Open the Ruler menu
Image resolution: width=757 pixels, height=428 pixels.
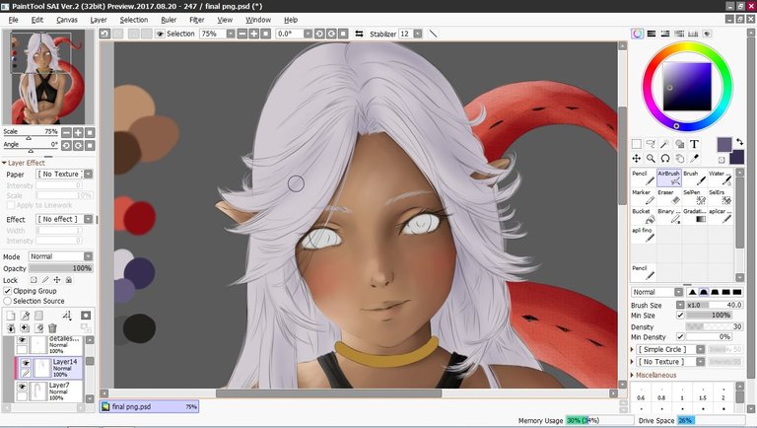coord(169,20)
